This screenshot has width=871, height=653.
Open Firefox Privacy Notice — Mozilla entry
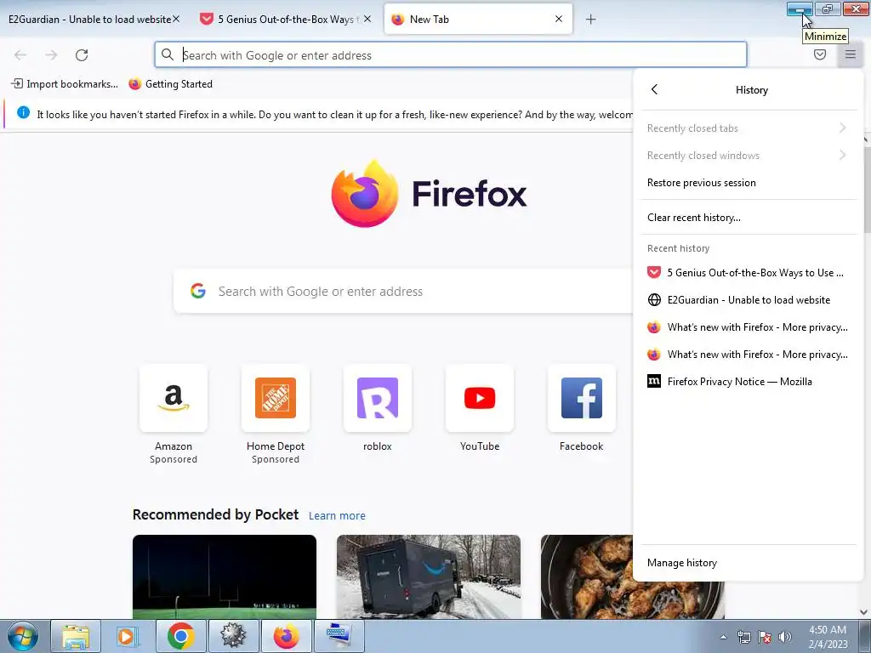click(x=748, y=382)
